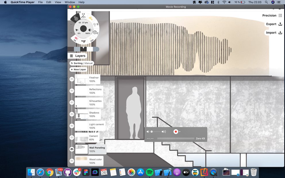Hide the Wall Paneling layer

(72, 149)
